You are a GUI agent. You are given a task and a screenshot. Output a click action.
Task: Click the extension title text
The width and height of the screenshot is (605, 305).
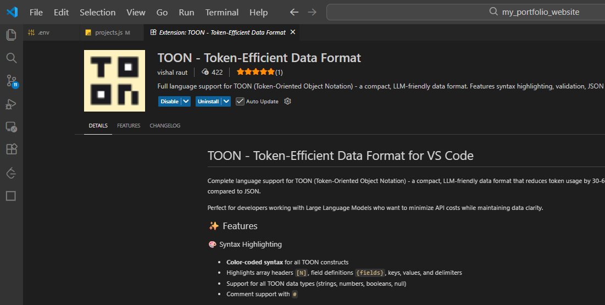pos(259,58)
